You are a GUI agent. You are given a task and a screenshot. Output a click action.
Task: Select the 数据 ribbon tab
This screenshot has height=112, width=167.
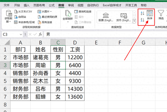pos(61,5)
